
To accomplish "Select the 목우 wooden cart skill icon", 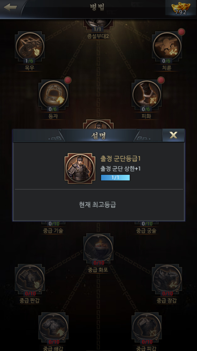I will 30,46.
